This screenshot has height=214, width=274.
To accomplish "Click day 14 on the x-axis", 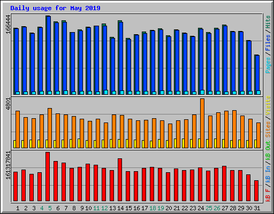I will click(120, 208).
